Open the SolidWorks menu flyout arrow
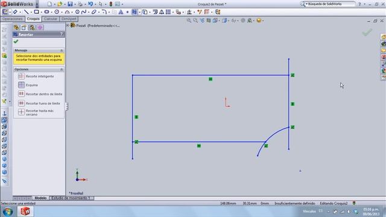Screen dimensions: 386x217 [37, 4]
